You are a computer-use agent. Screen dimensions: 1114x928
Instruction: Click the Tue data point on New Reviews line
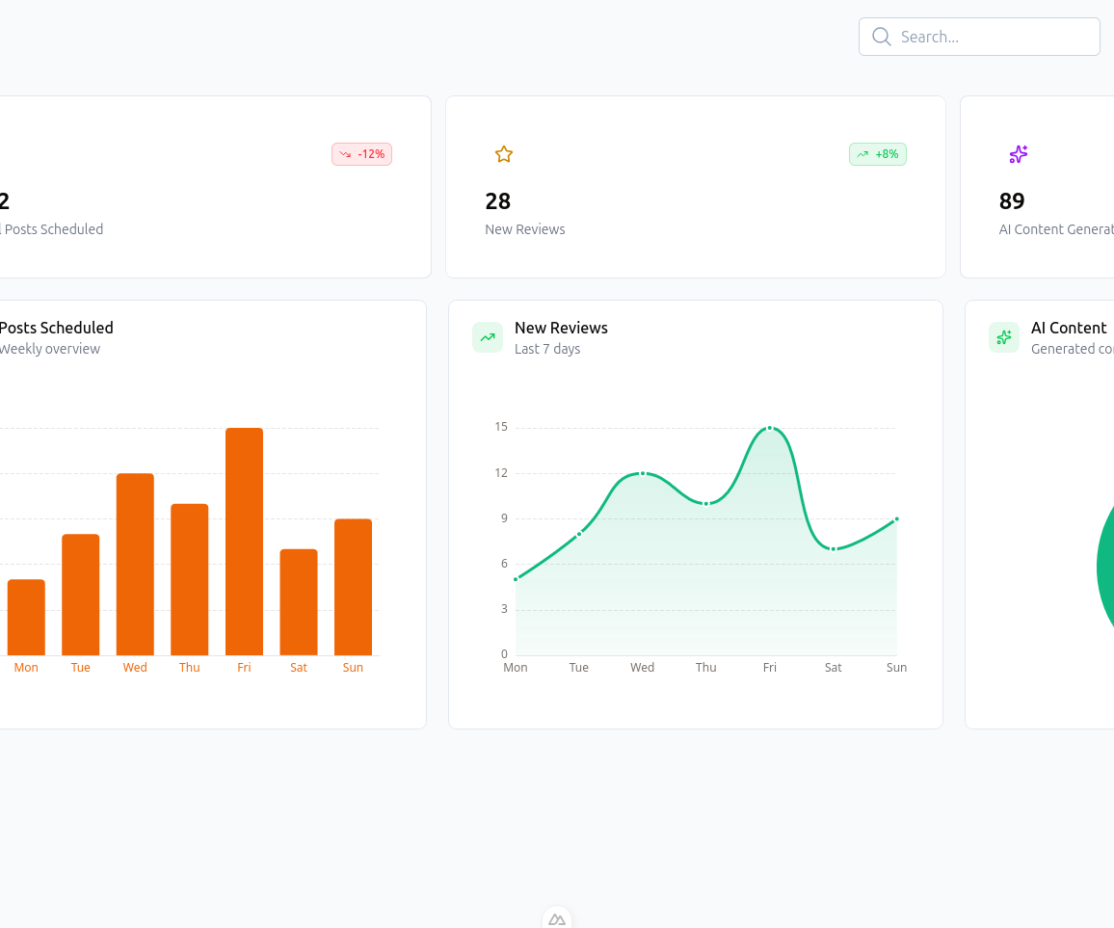(579, 534)
